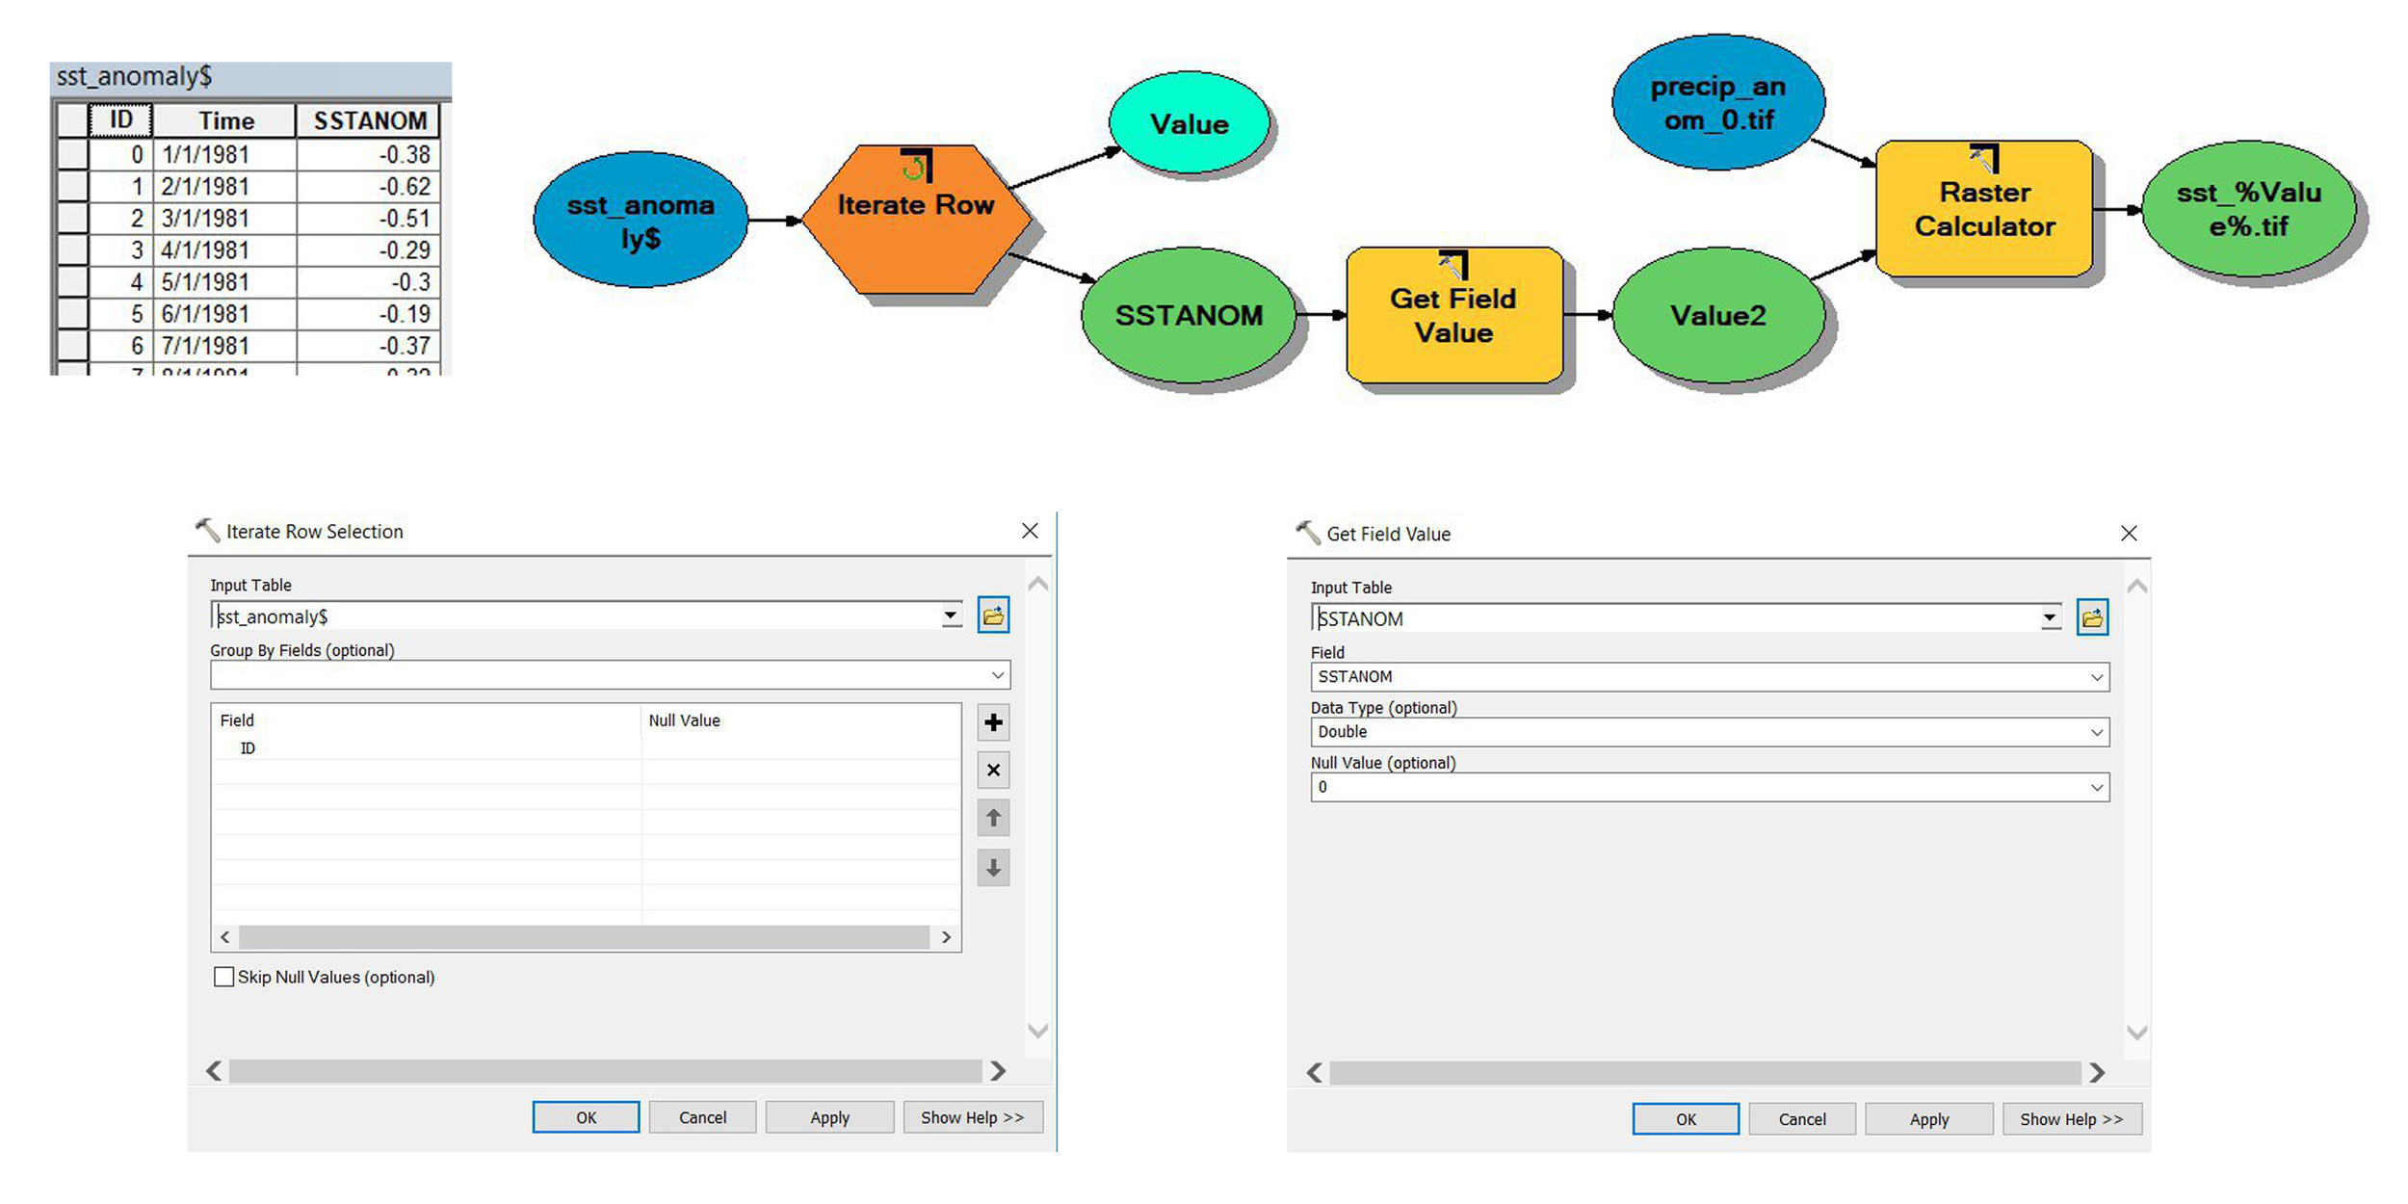Enable Skip Null Values checkbox

(x=223, y=977)
